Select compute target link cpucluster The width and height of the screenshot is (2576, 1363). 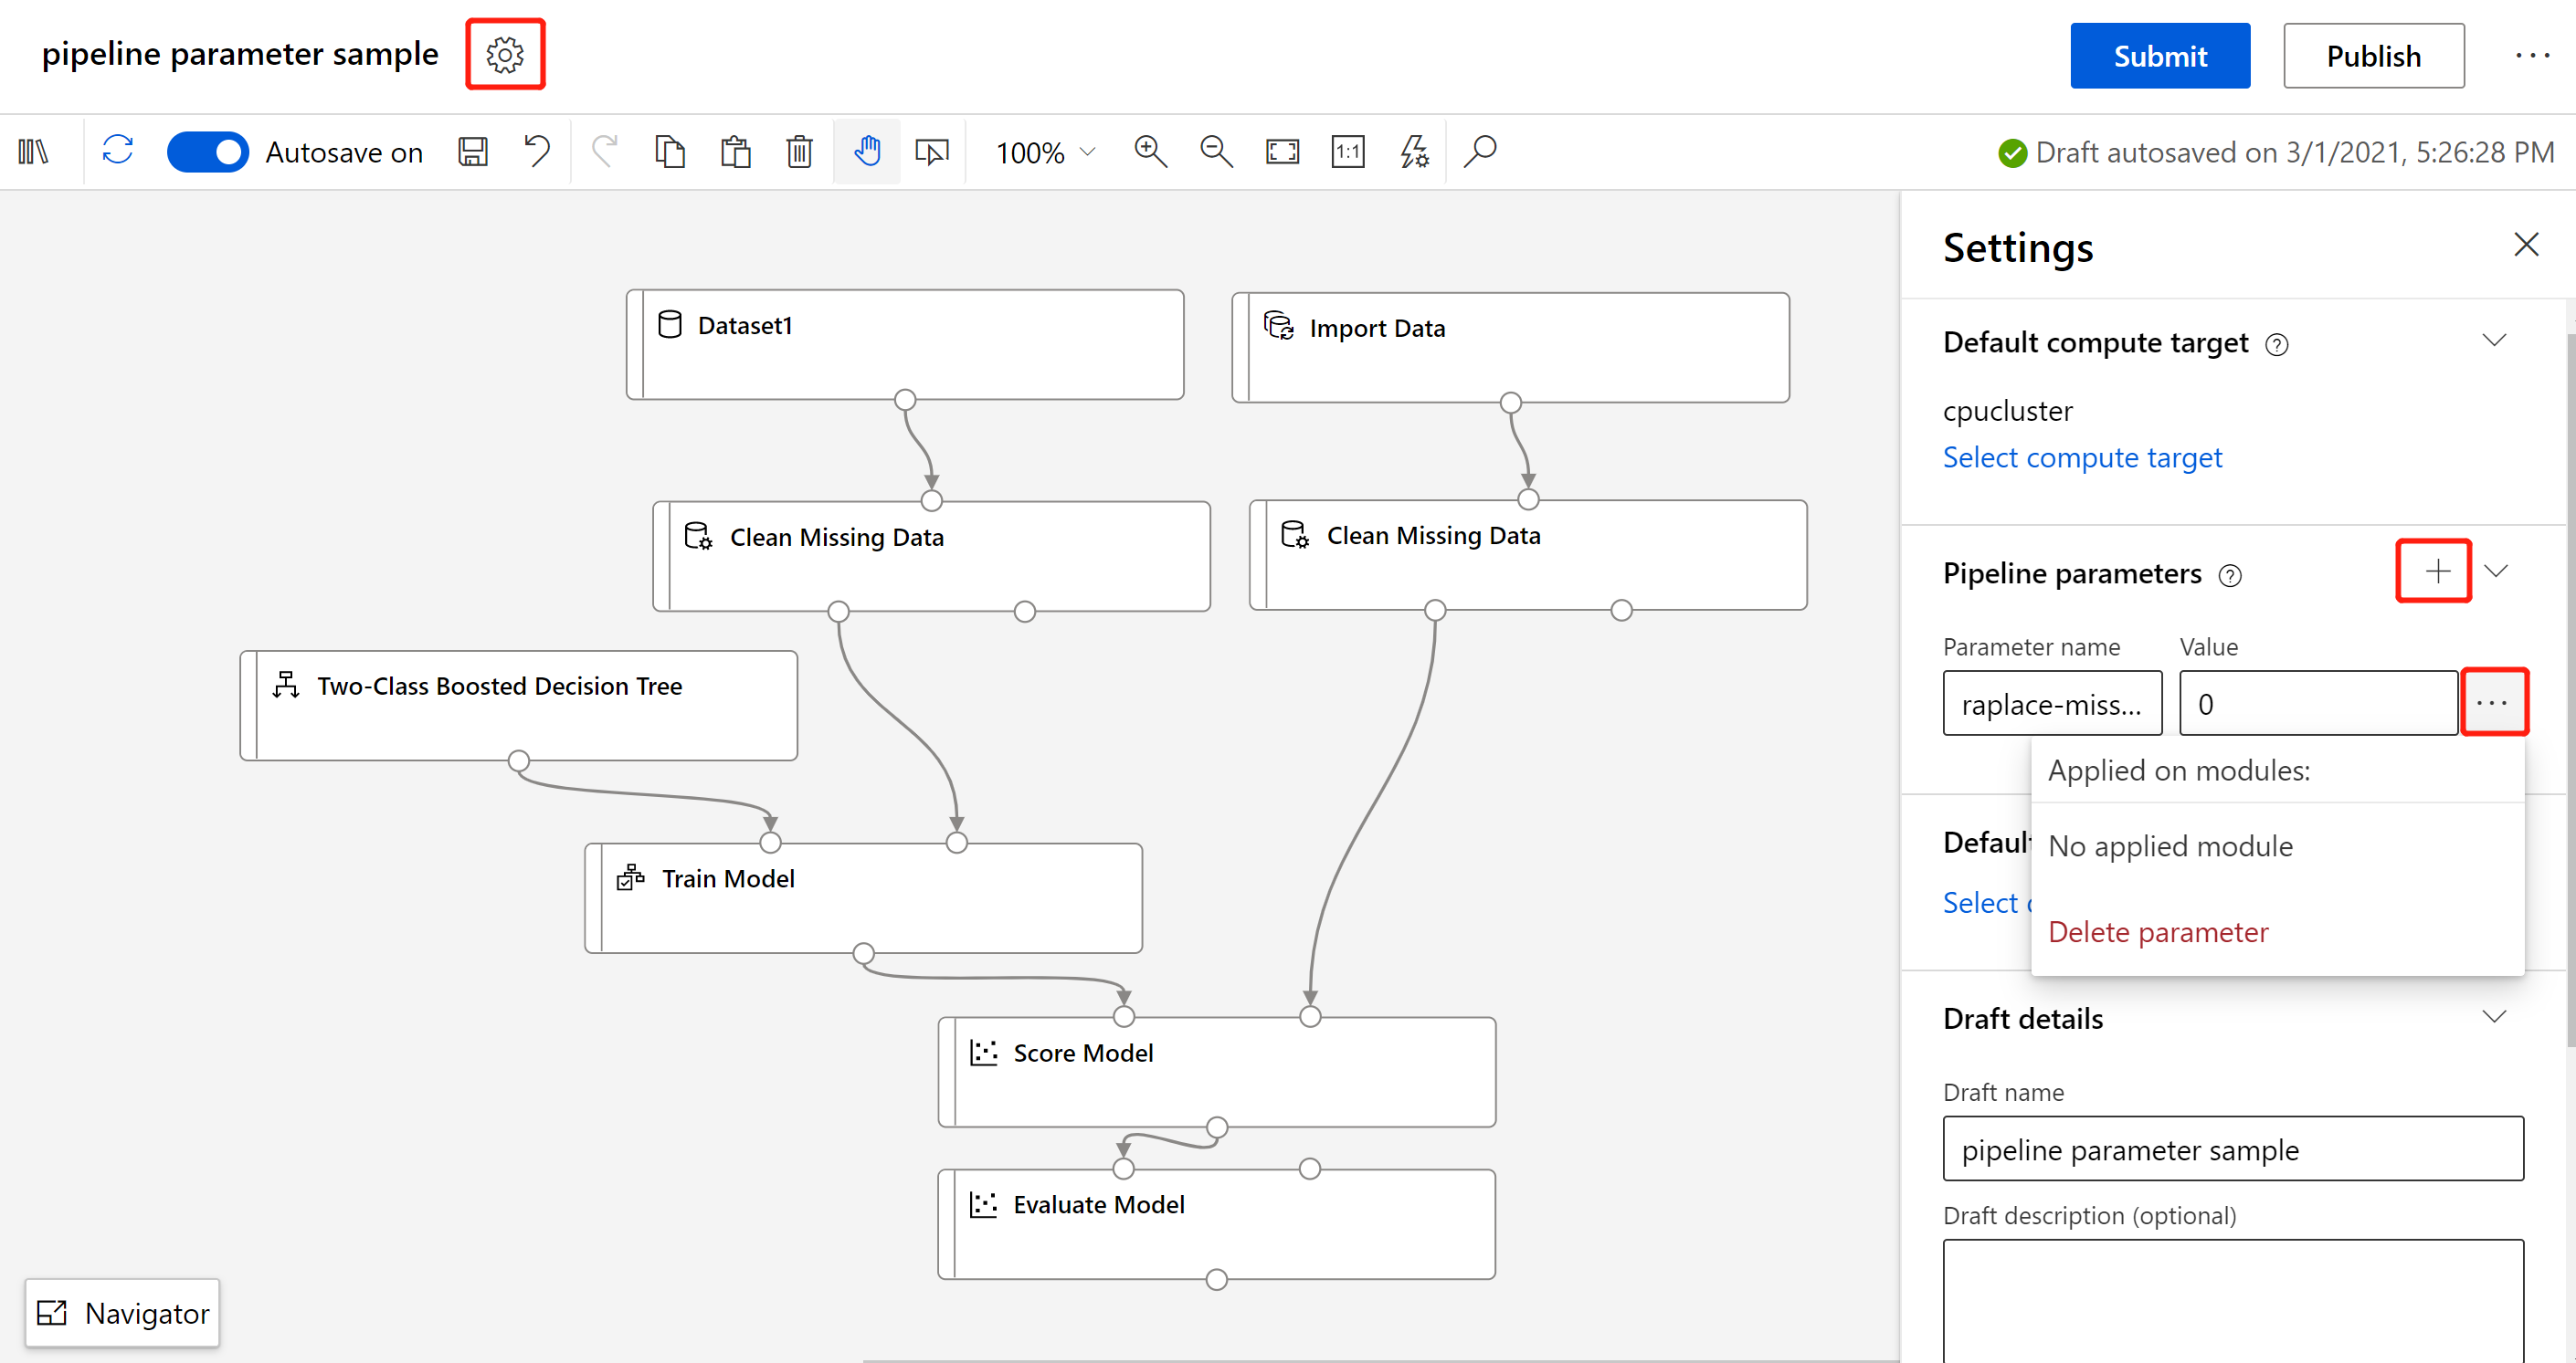click(2082, 457)
